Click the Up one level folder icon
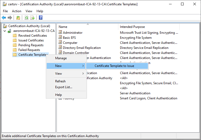Screen dimensions: 201x140 coord(18,18)
